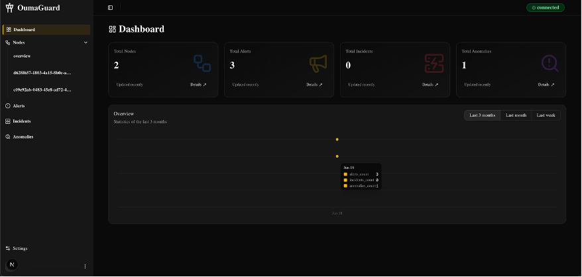Click the Total Anomalies value 1
Viewport: 582px width, 277px height.
464,66
